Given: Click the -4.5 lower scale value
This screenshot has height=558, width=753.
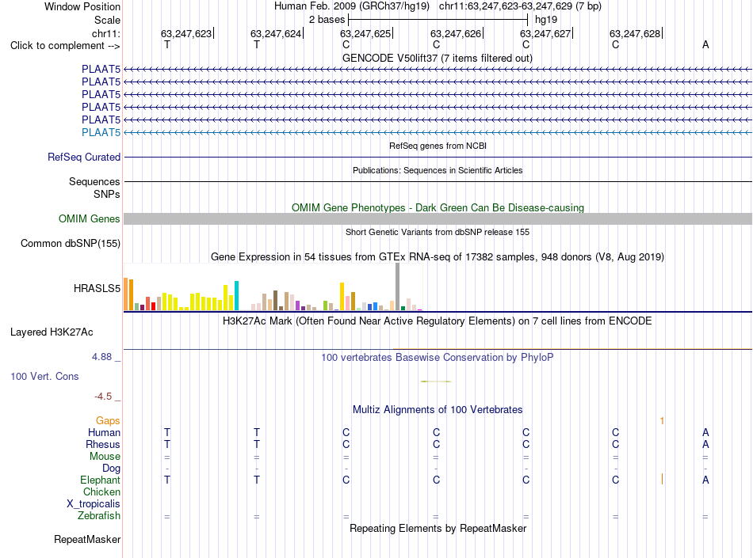Looking at the screenshot, I should pyautogui.click(x=103, y=397).
